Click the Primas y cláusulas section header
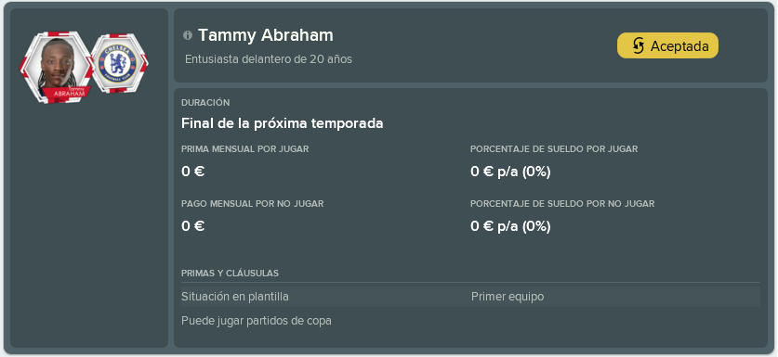Image resolution: width=778 pixels, height=357 pixels. point(230,274)
